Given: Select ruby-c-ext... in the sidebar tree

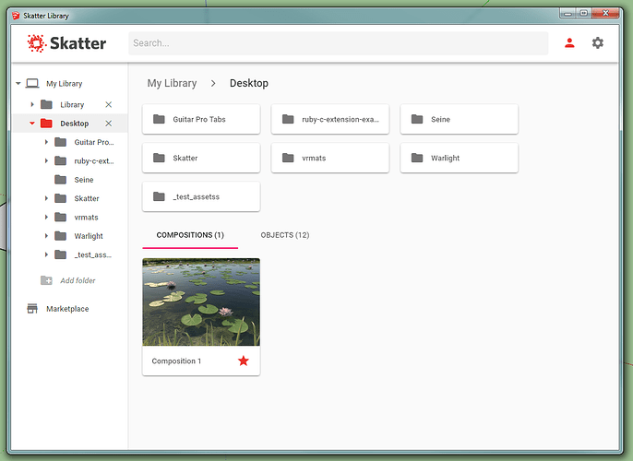Looking at the screenshot, I should point(94,161).
